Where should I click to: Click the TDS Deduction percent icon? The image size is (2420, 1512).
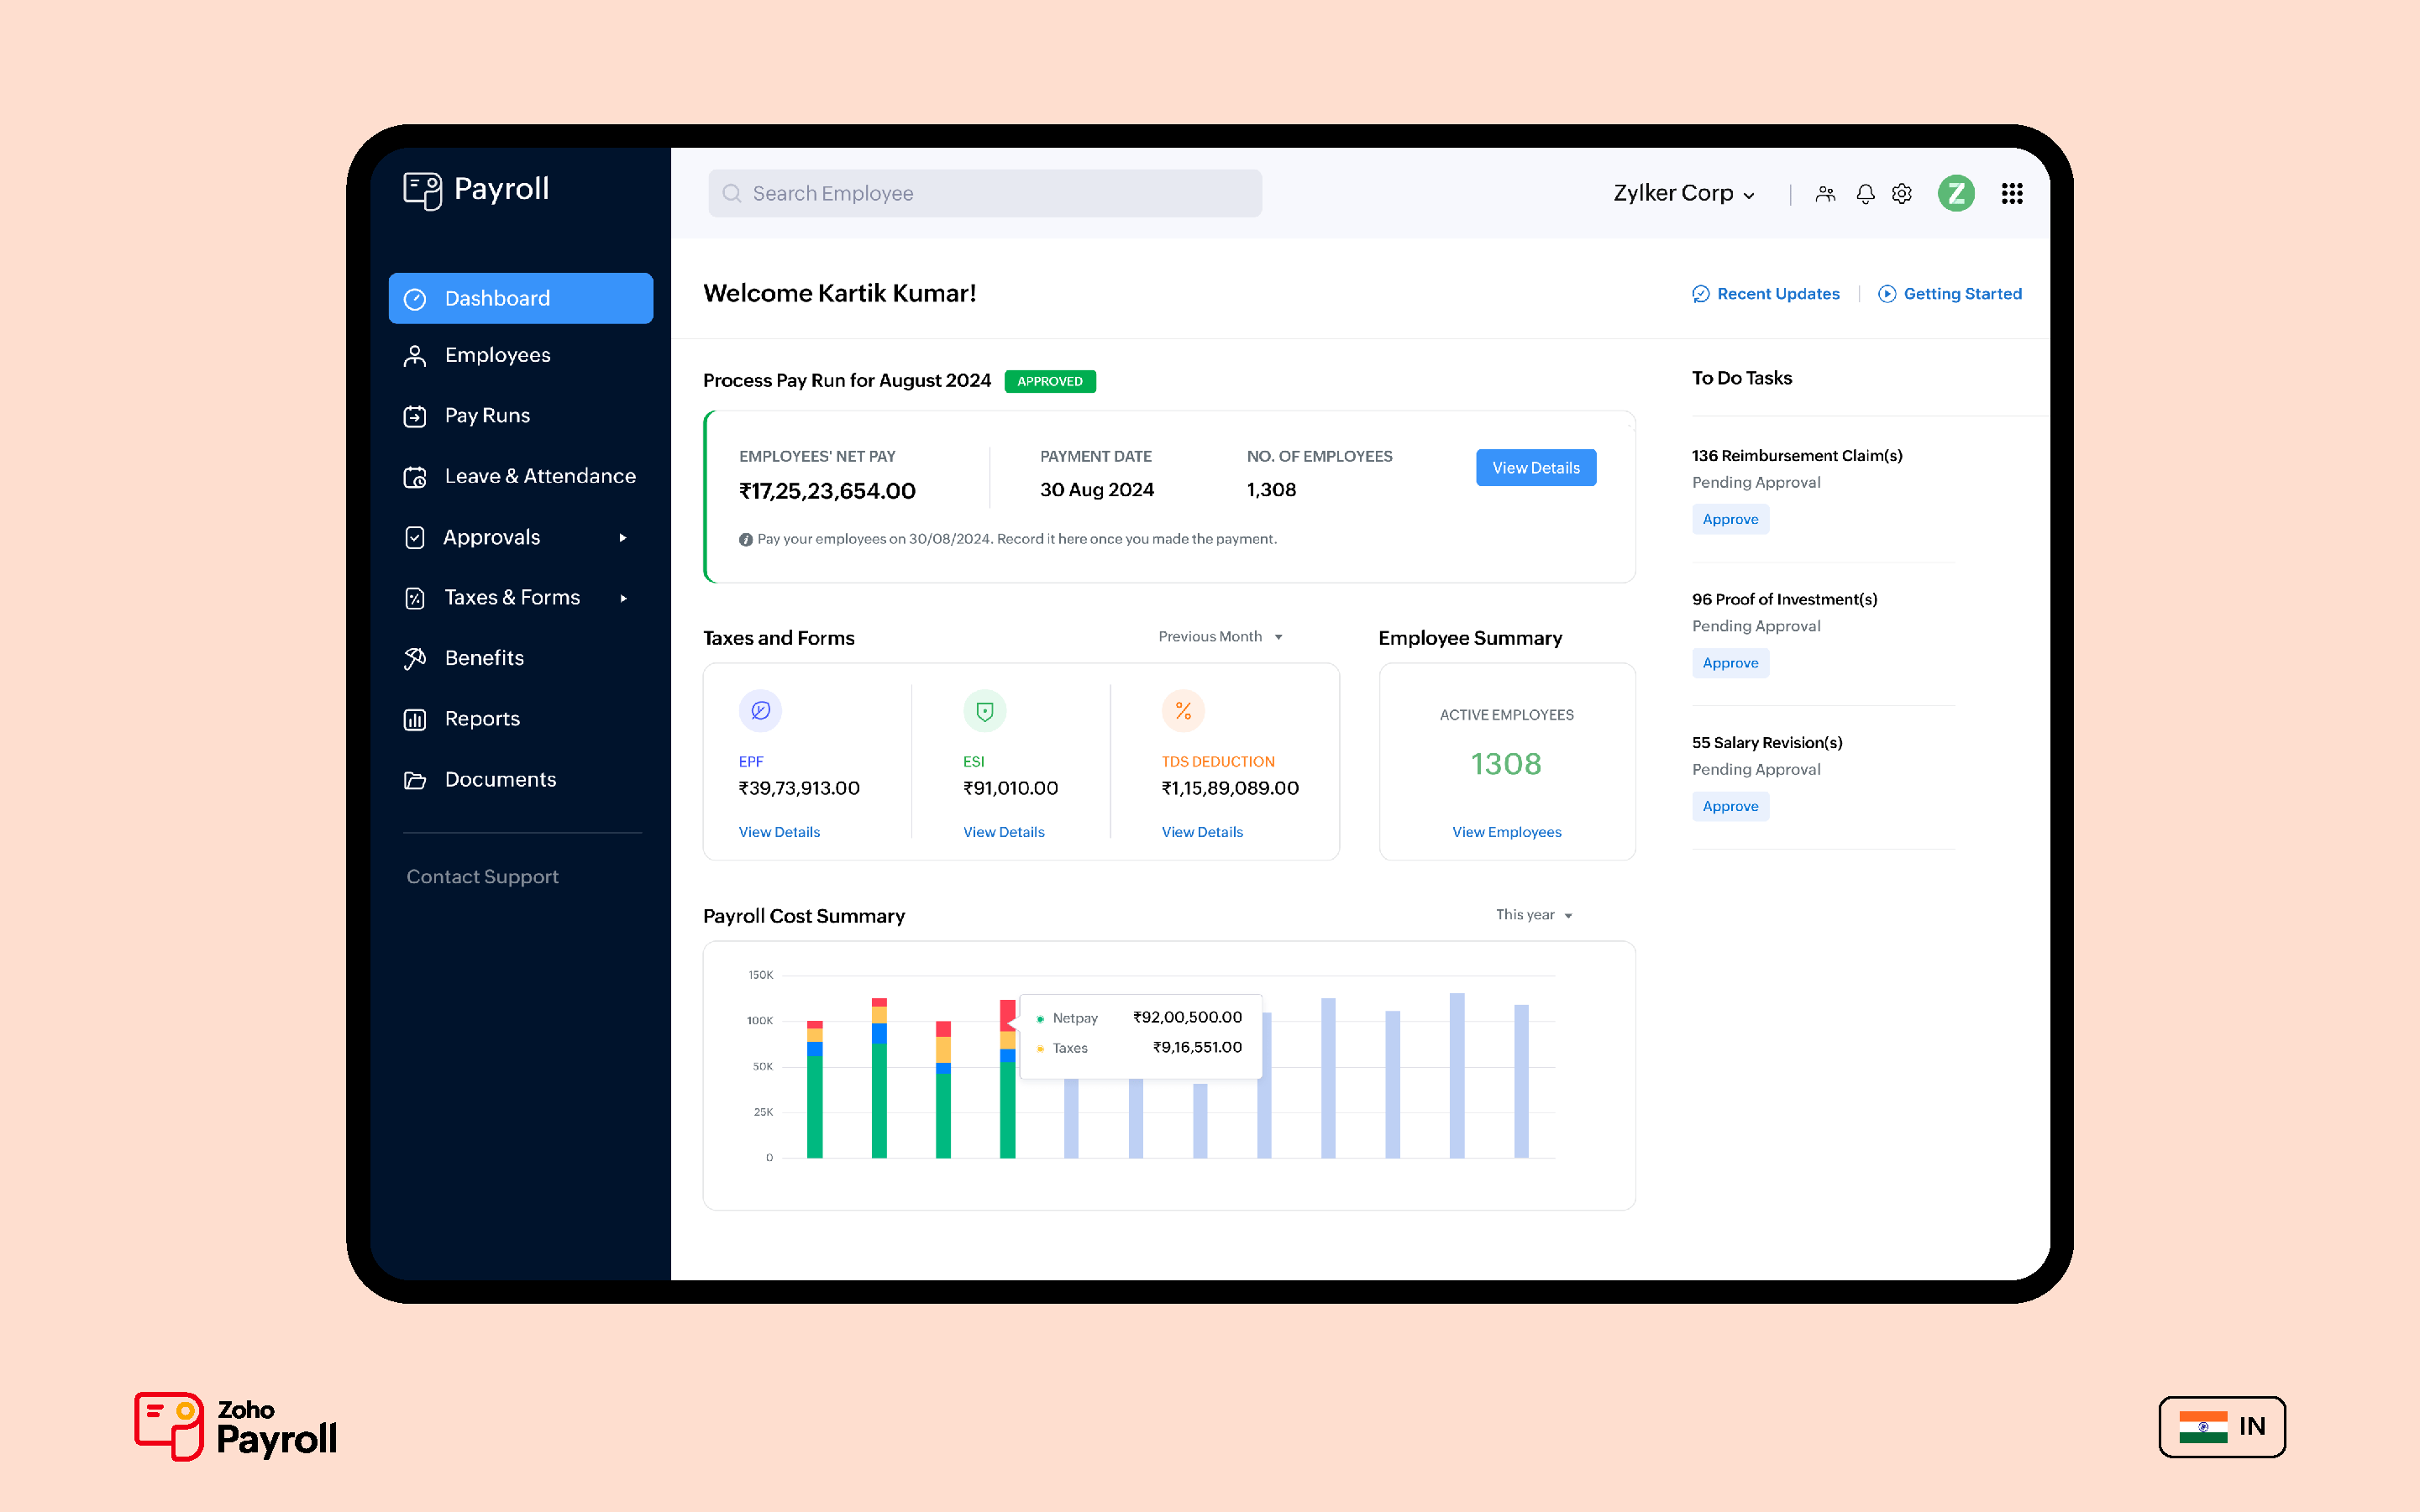pos(1183,711)
